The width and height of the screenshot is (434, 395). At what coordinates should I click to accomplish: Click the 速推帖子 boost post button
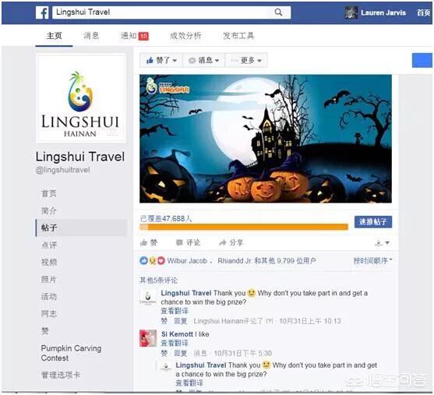tap(373, 222)
